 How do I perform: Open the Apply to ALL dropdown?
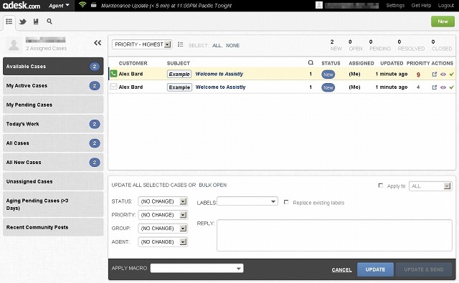click(x=430, y=186)
